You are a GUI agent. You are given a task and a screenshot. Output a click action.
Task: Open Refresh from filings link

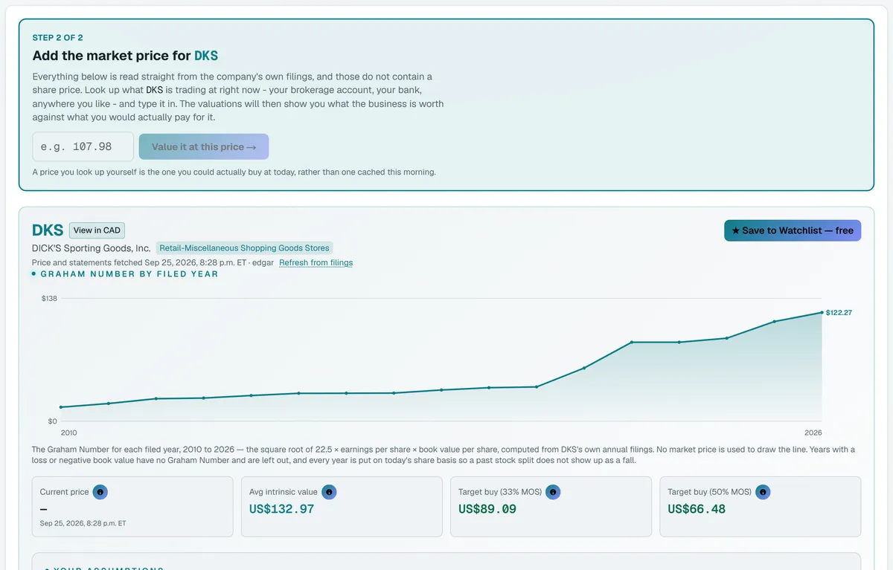point(316,262)
